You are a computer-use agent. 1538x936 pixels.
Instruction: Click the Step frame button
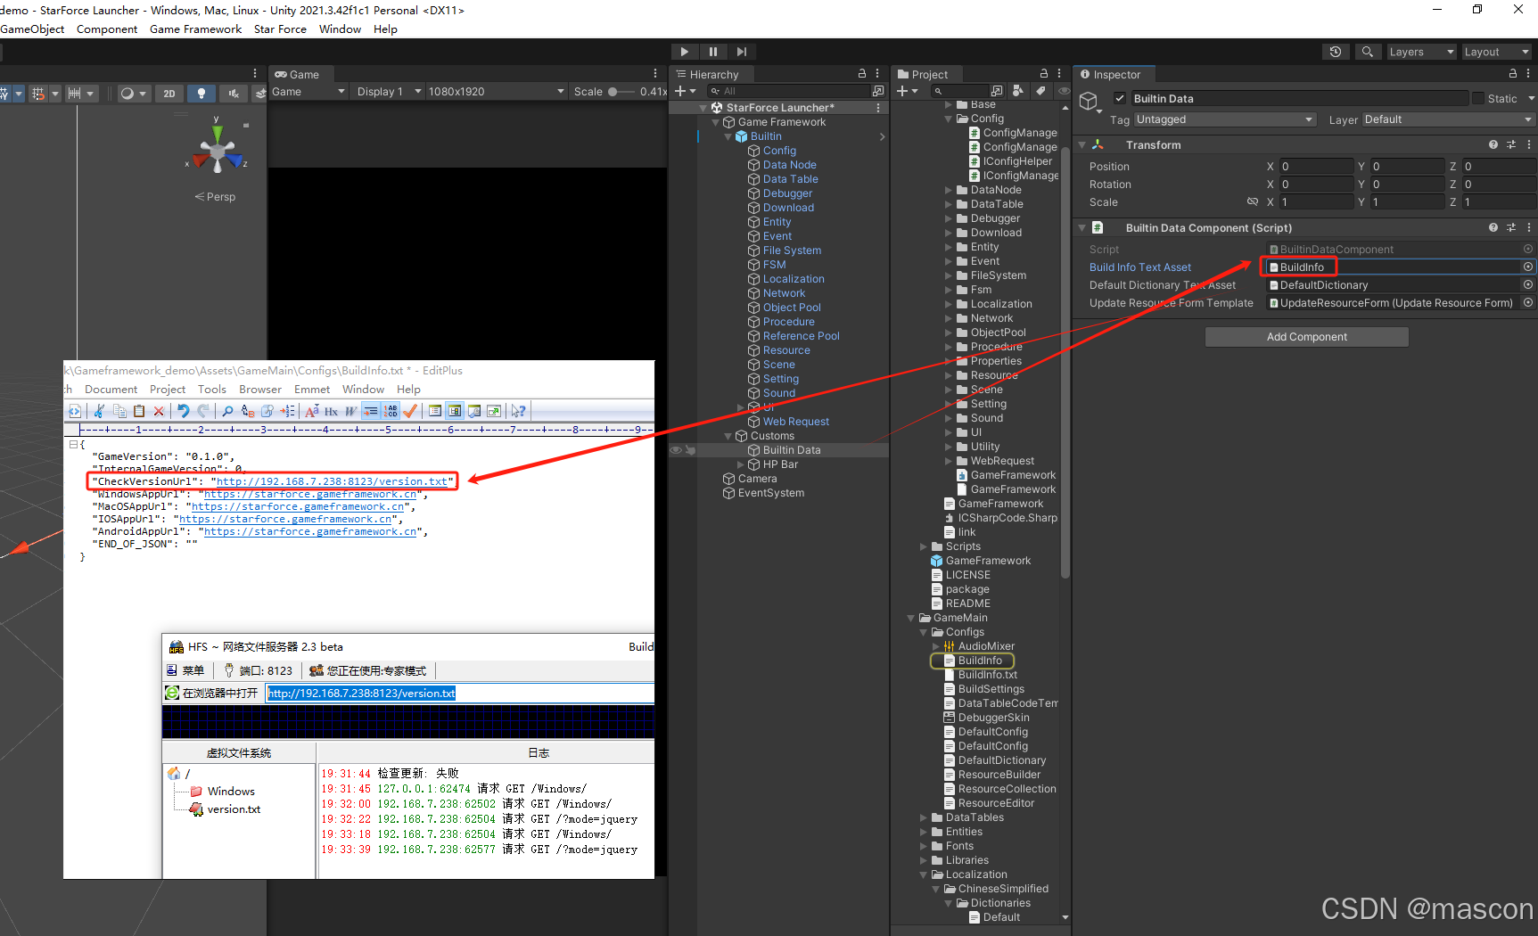coord(742,51)
